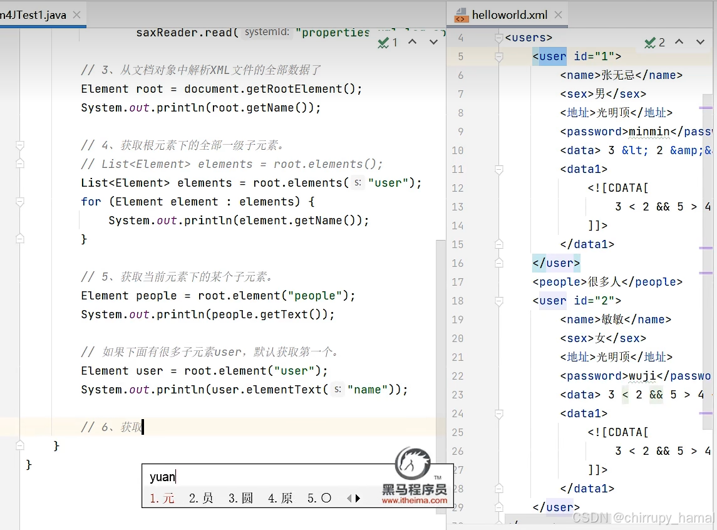This screenshot has width=717, height=530.
Task: Click fold end marker at line 28
Action: pos(499,489)
